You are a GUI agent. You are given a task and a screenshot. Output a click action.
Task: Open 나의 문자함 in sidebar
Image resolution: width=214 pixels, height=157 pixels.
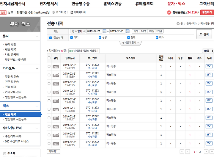coord(12,55)
